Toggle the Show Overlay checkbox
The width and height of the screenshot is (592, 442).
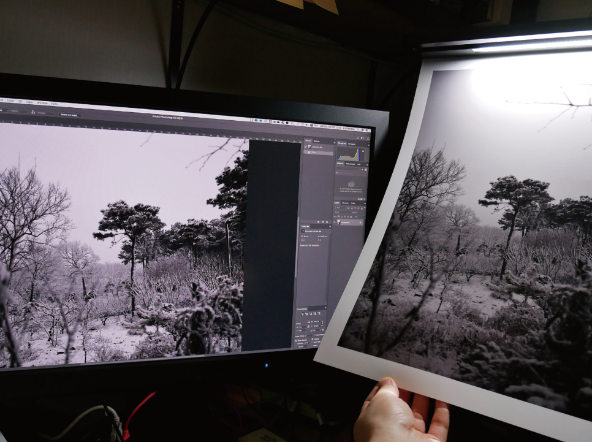tap(296, 340)
